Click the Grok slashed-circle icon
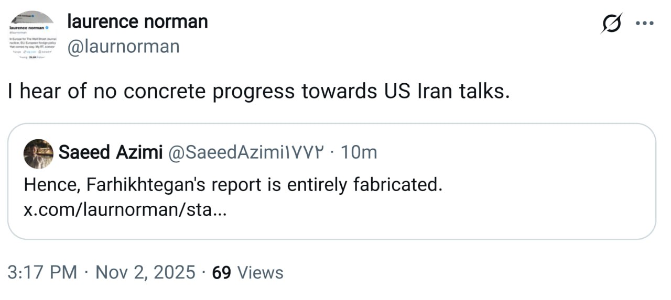Screen dimensions: 671x300 tap(612, 24)
